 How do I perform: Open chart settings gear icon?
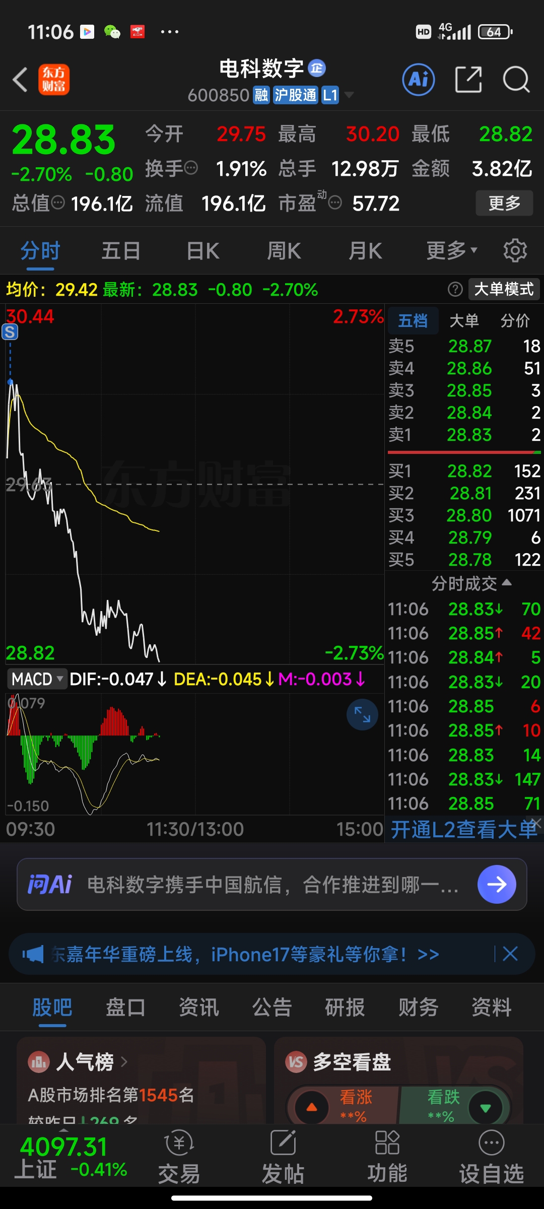[x=515, y=251]
